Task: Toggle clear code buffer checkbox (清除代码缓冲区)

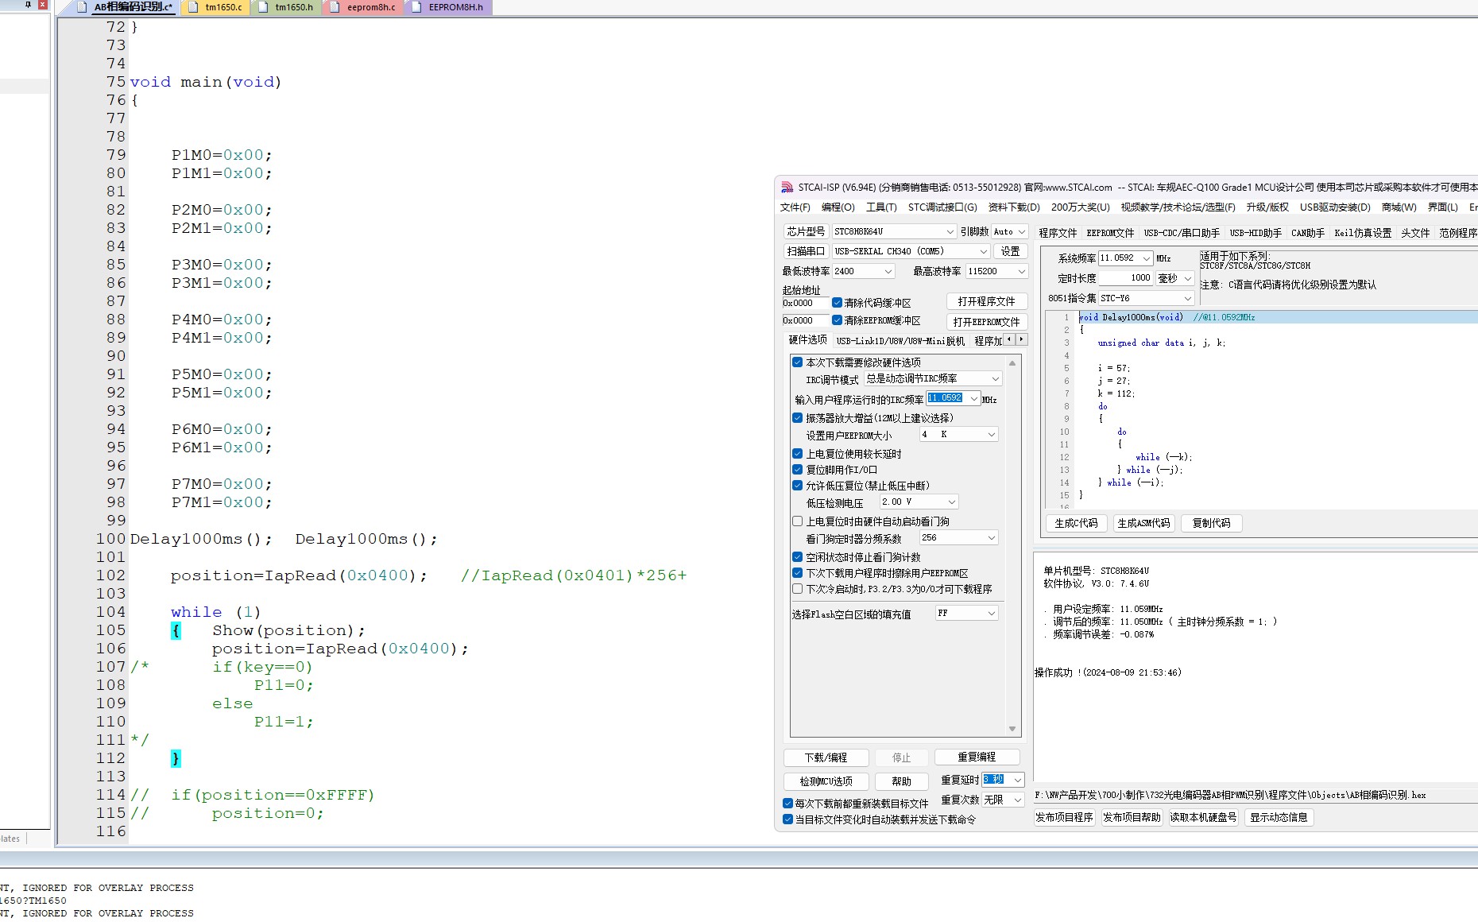Action: coord(837,303)
